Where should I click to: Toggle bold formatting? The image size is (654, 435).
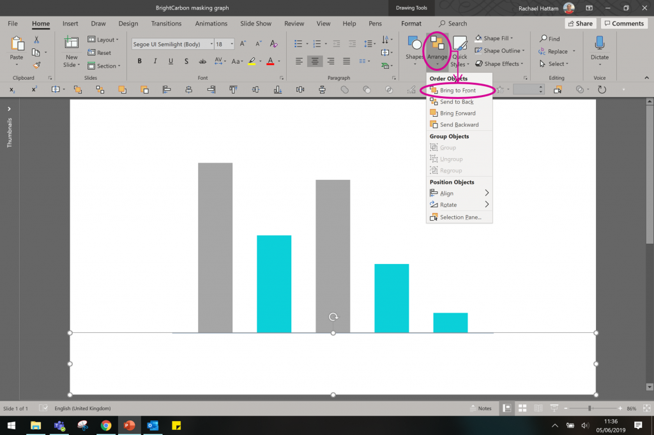pyautogui.click(x=139, y=61)
